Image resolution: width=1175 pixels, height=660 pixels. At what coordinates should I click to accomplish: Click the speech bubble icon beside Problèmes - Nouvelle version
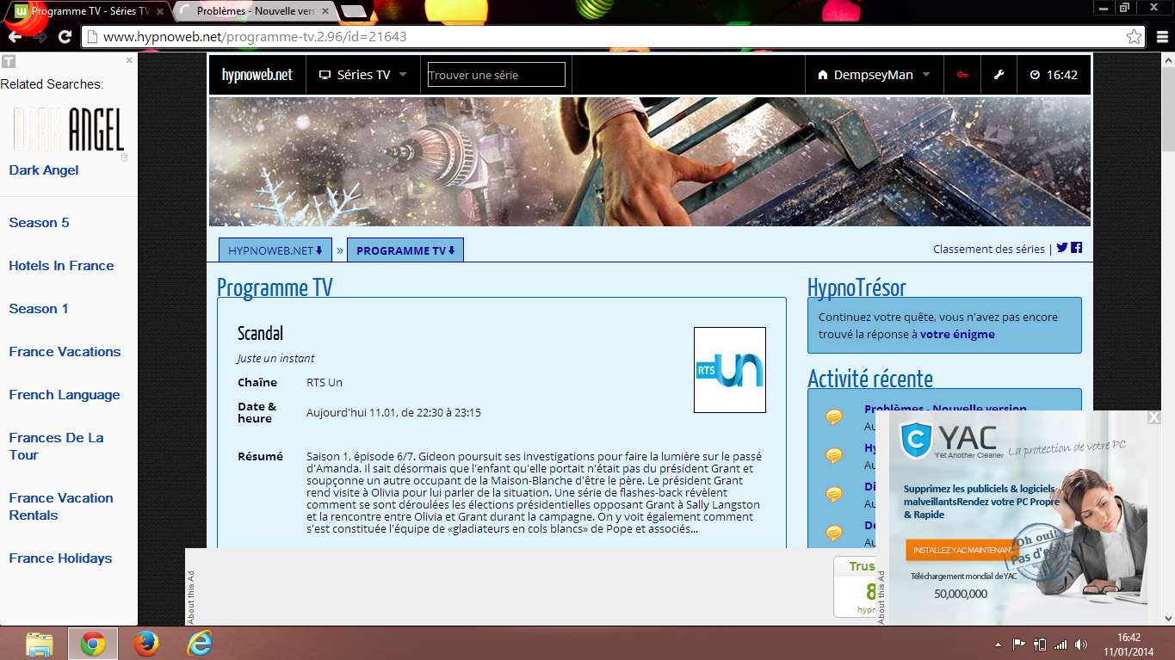(x=833, y=416)
